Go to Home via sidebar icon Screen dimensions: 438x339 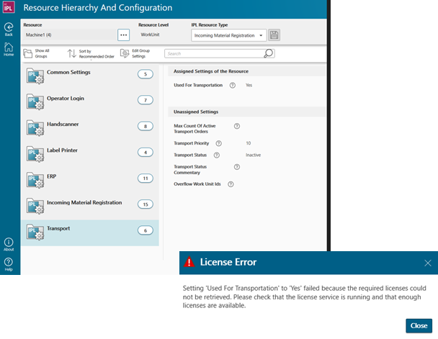[x=9, y=47]
